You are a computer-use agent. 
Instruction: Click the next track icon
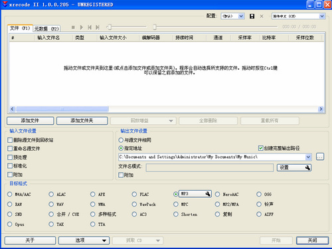click(x=98, y=27)
